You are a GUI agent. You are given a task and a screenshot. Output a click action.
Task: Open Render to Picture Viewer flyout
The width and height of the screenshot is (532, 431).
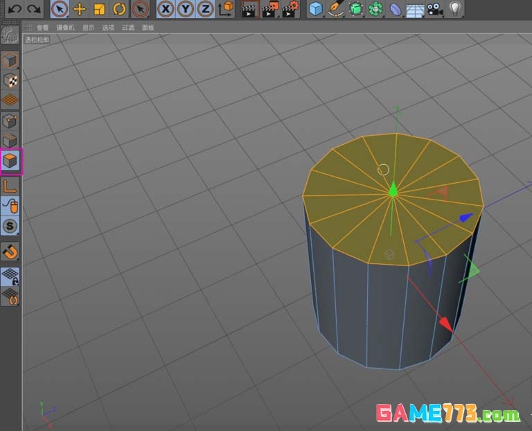coord(270,9)
